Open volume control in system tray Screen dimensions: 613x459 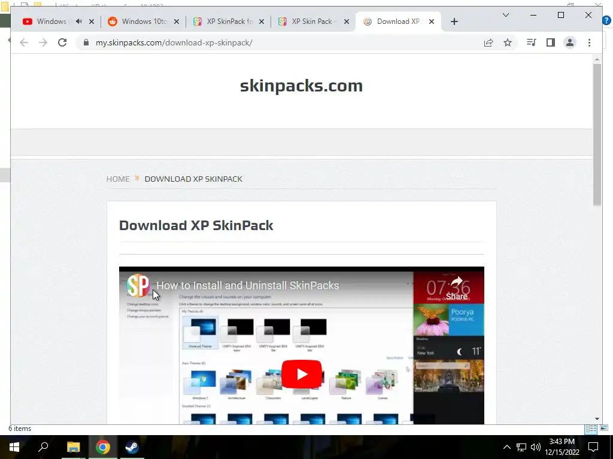pos(536,447)
